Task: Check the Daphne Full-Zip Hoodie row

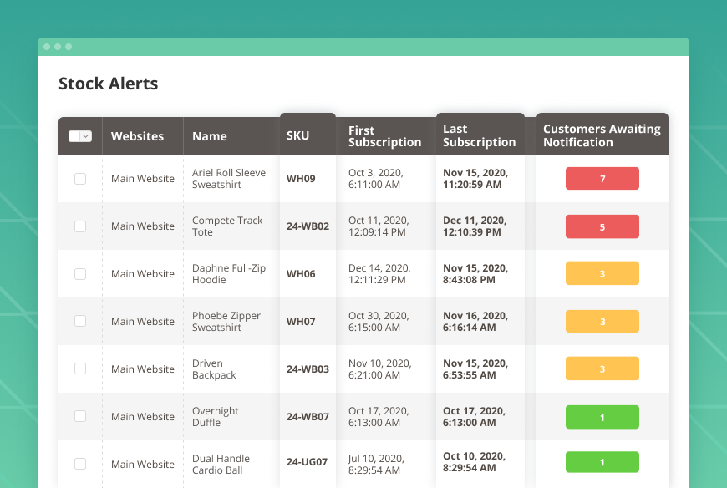Action: (x=79, y=273)
